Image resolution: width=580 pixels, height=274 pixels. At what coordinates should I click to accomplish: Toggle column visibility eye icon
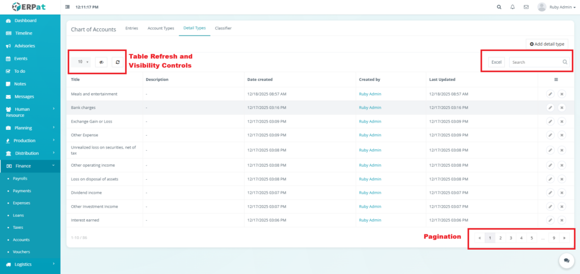click(x=101, y=62)
